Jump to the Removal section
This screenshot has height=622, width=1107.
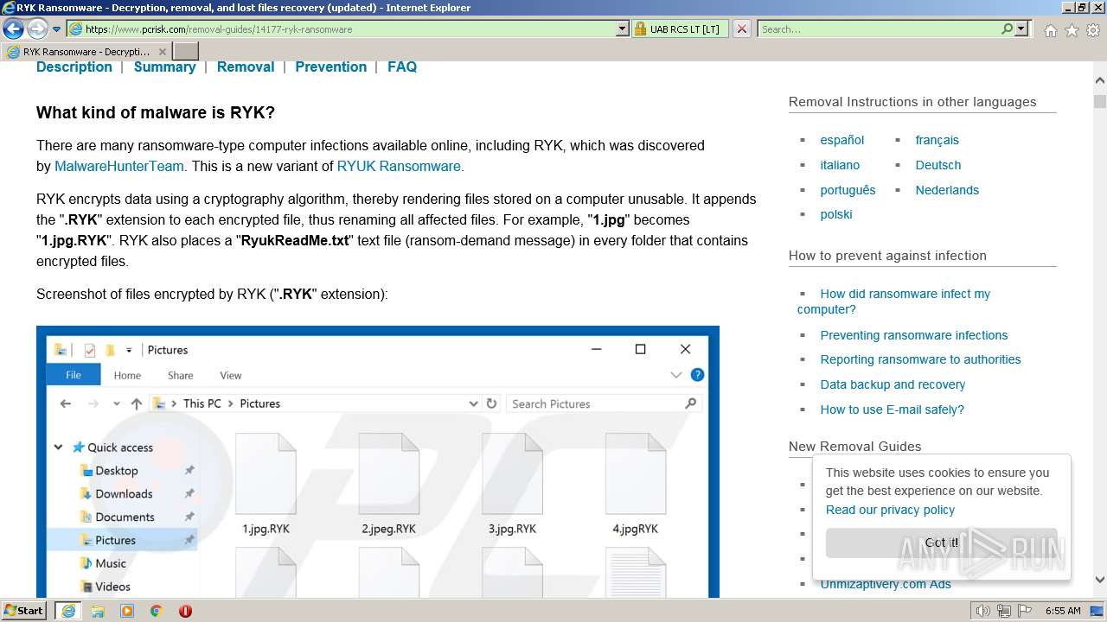click(246, 67)
